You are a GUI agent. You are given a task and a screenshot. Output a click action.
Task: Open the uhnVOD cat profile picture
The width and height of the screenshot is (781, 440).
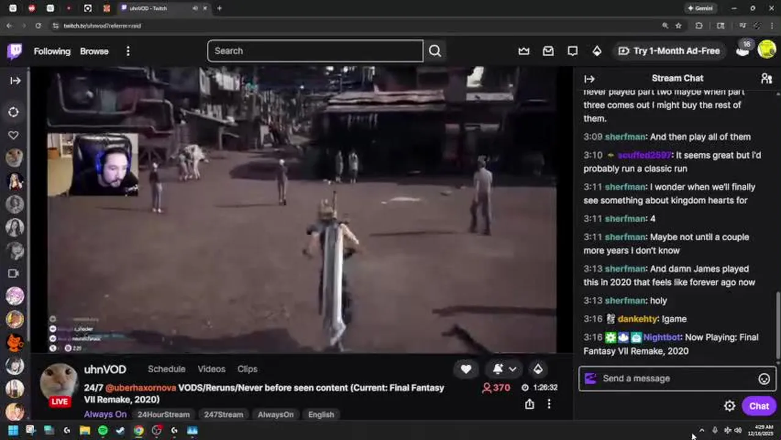[x=59, y=382]
